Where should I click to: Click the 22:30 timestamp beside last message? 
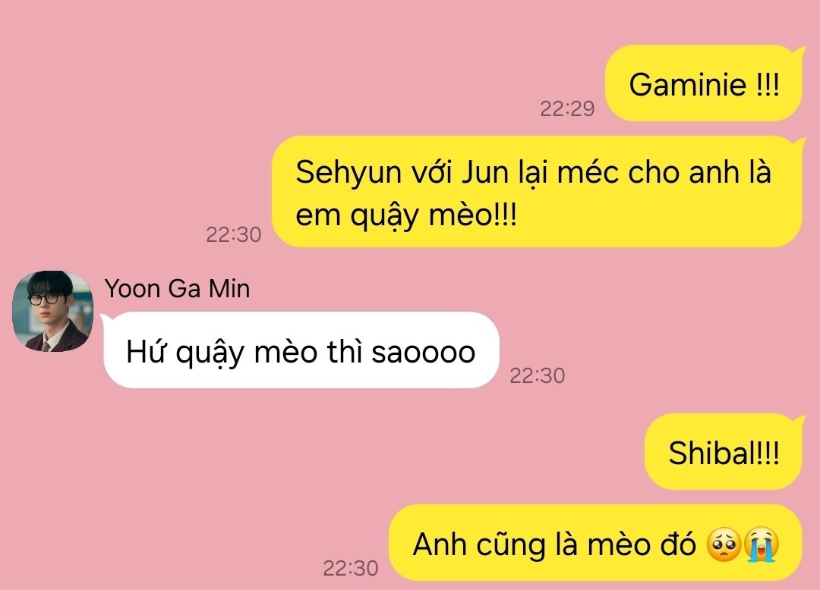coord(350,569)
